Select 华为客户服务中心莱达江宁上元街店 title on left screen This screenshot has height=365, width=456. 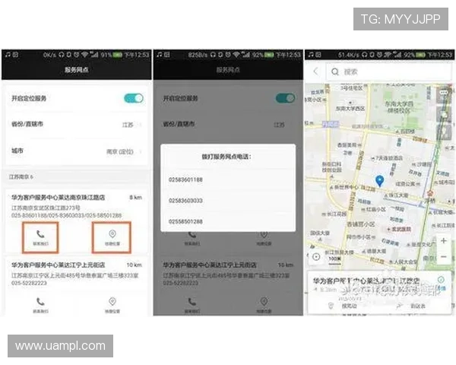[x=59, y=265]
